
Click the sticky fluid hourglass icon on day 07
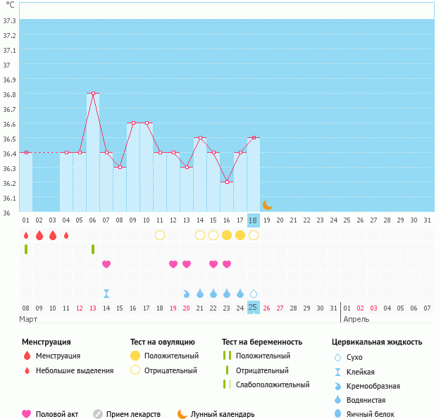[106, 294]
